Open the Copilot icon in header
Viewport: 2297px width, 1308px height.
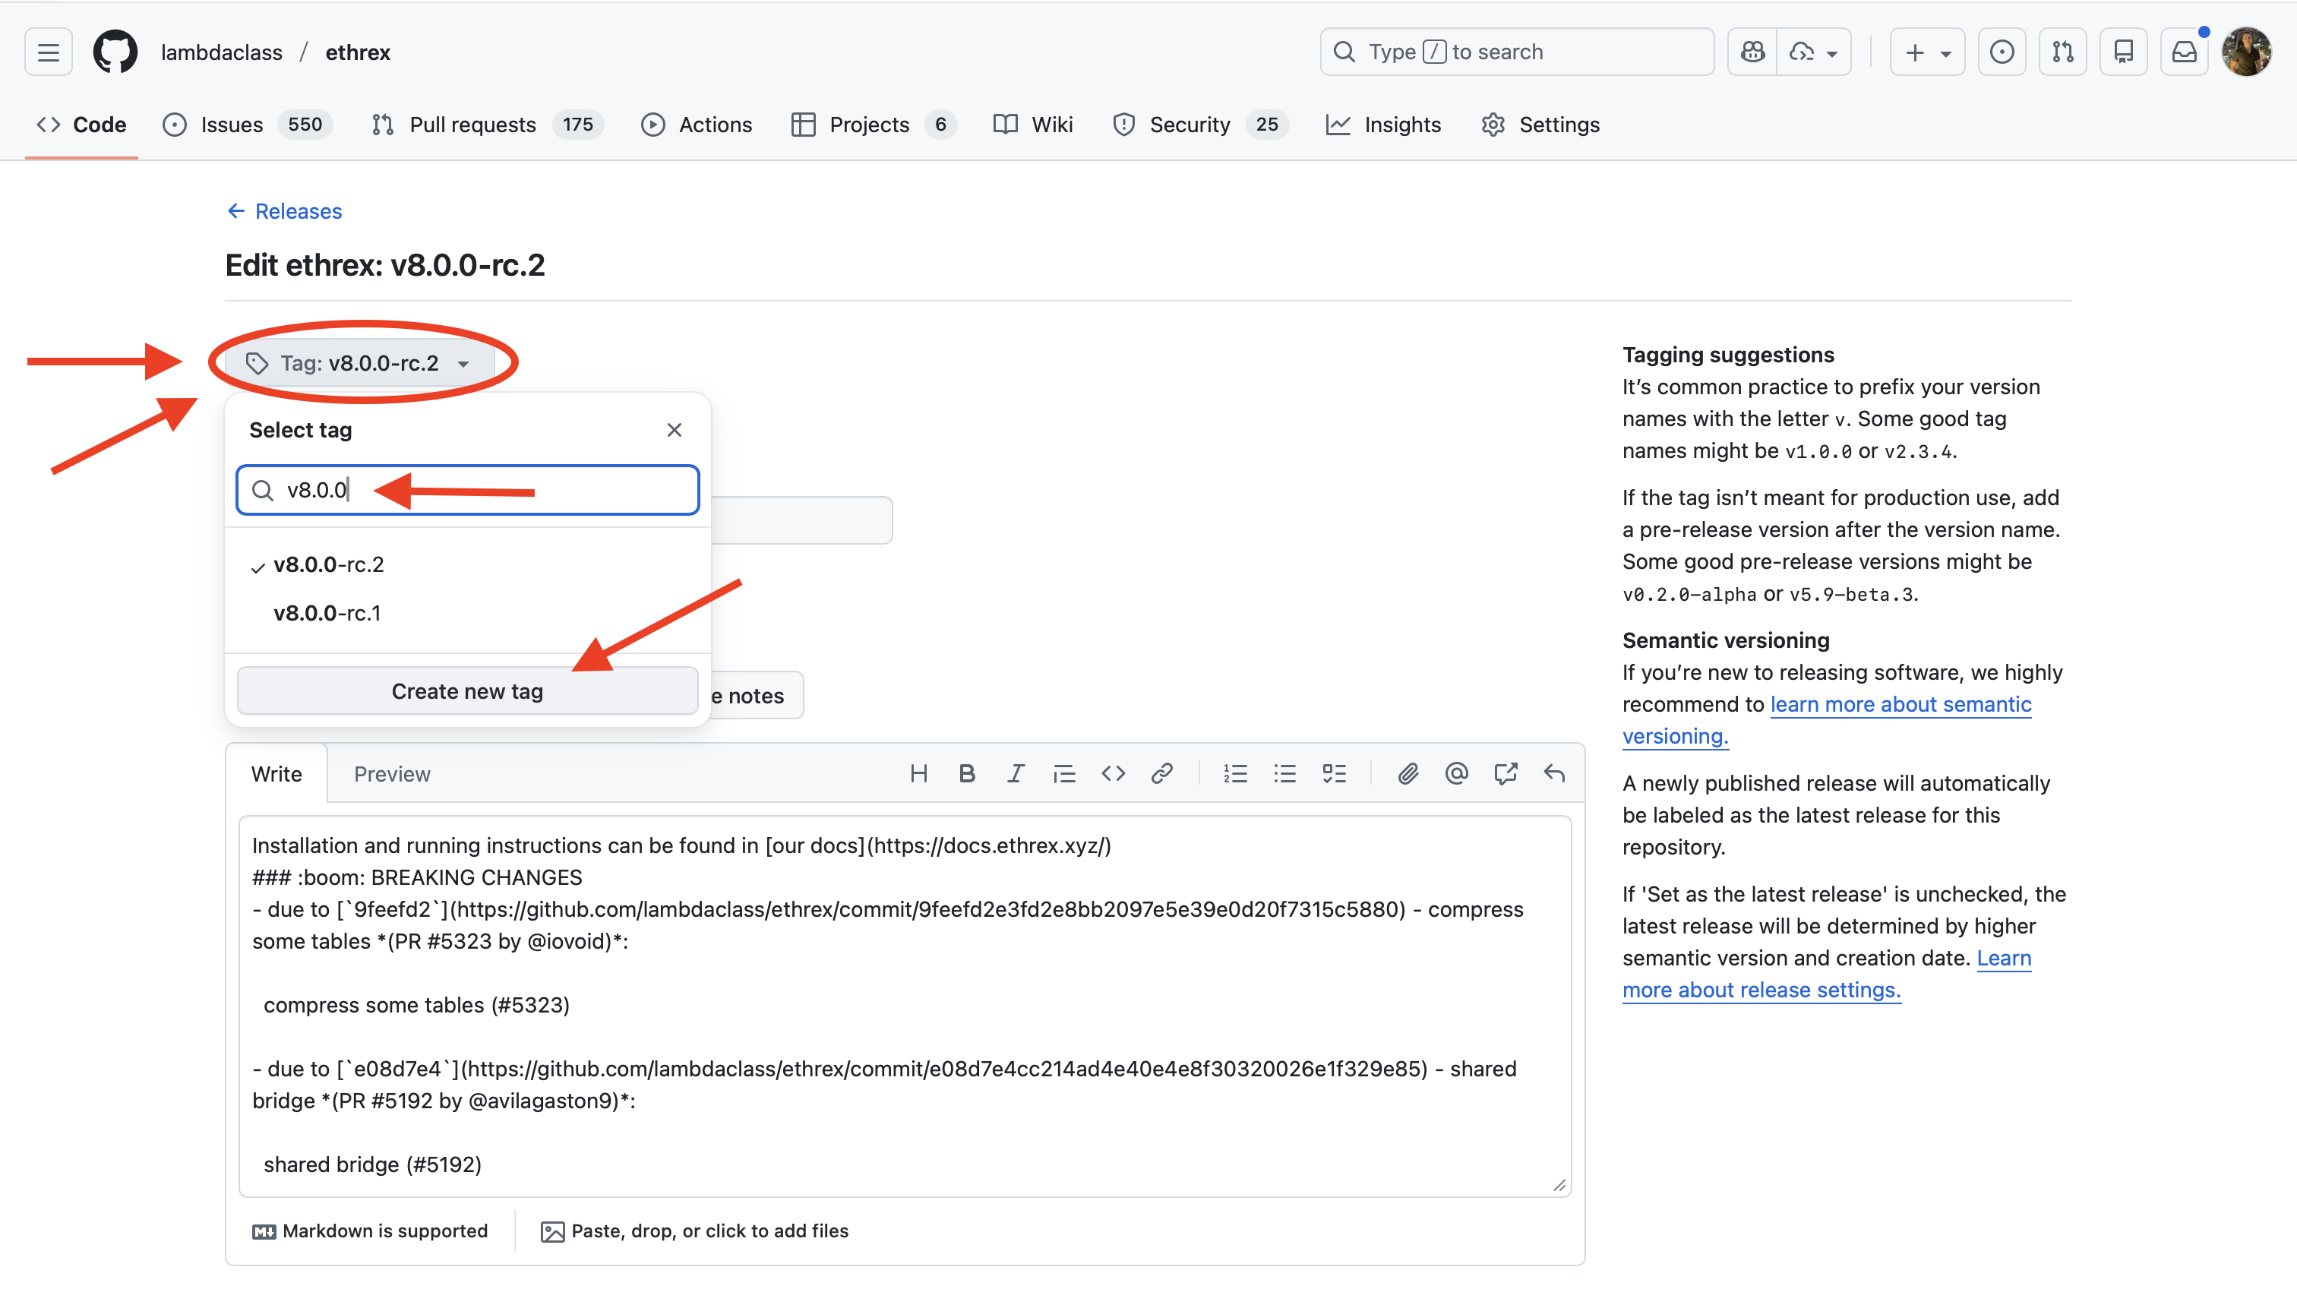point(1752,52)
